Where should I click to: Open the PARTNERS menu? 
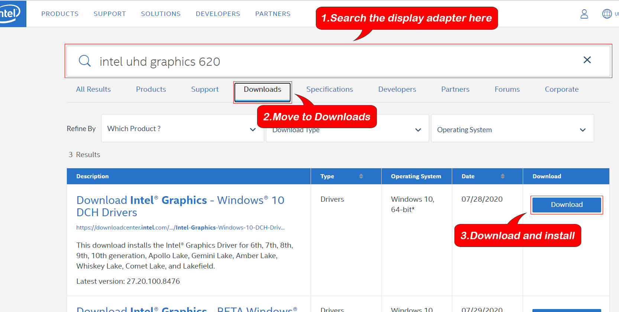273,14
